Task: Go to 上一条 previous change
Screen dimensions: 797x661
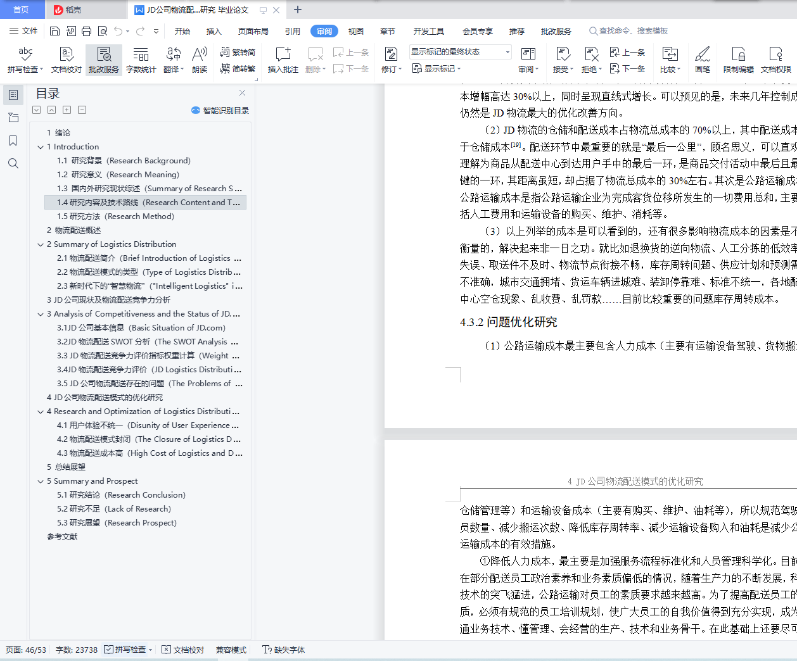Action: pyautogui.click(x=627, y=53)
